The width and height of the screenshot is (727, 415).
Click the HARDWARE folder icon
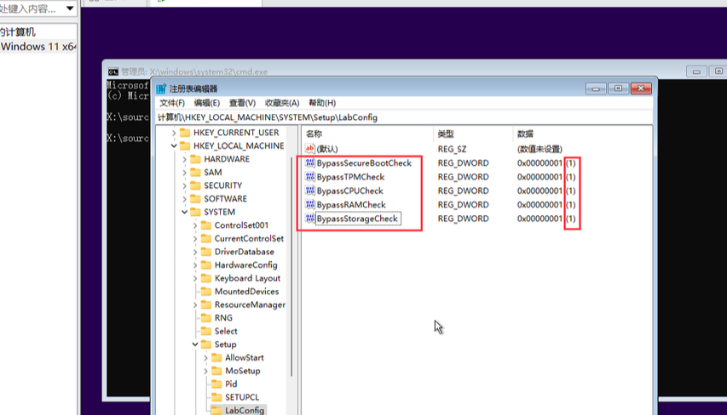(x=195, y=159)
